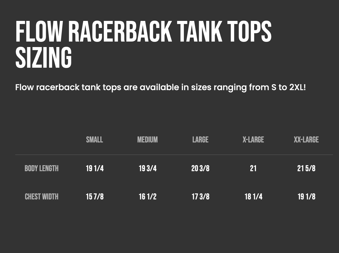Click the Flow Racerback Tank Tops Sizing heading
This screenshot has width=339, height=253.
(143, 44)
